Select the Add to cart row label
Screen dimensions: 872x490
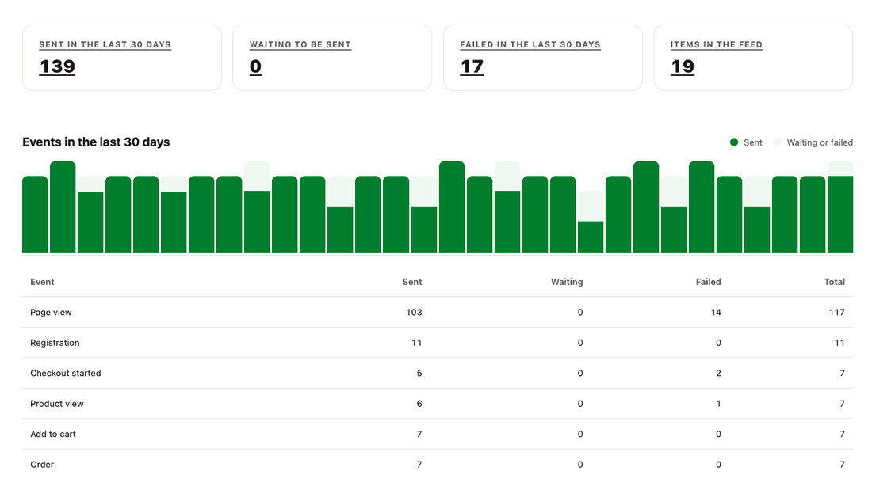[x=53, y=434]
